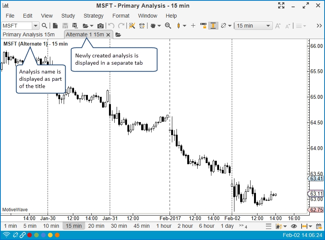Click the house icon in bottom bar

tap(279, 226)
